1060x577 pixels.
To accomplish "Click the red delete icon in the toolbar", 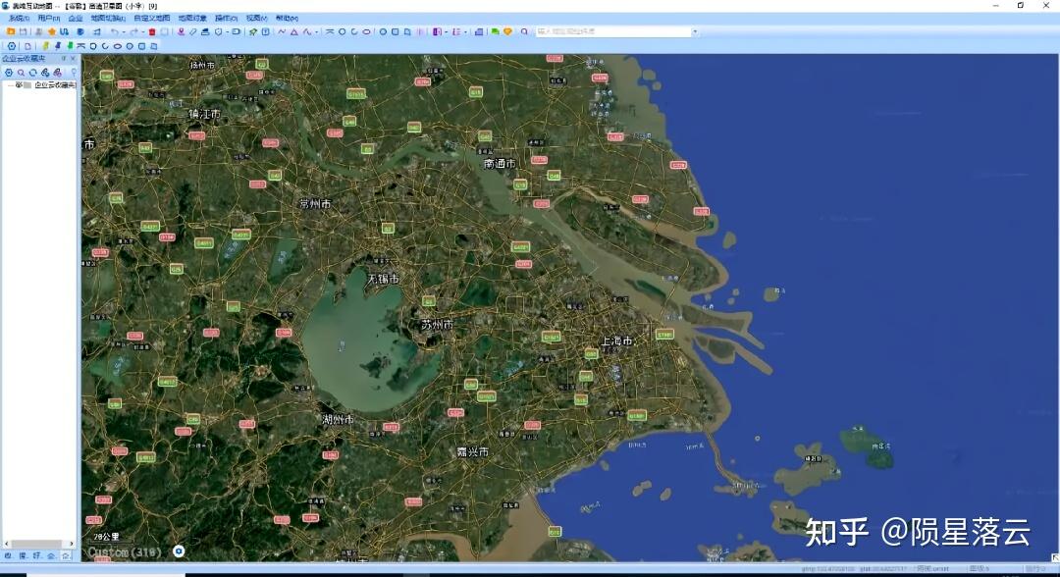I will coord(152,31).
